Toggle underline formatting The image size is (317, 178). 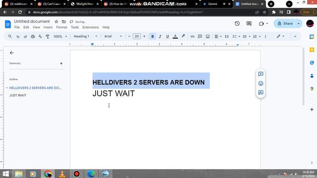point(167,37)
